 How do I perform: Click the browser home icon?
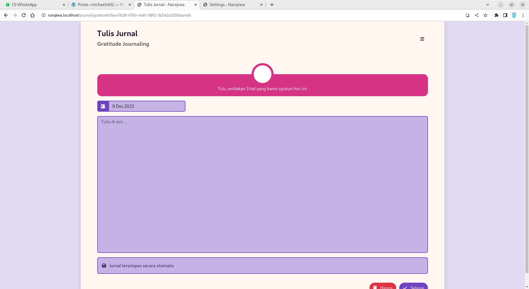pyautogui.click(x=33, y=15)
